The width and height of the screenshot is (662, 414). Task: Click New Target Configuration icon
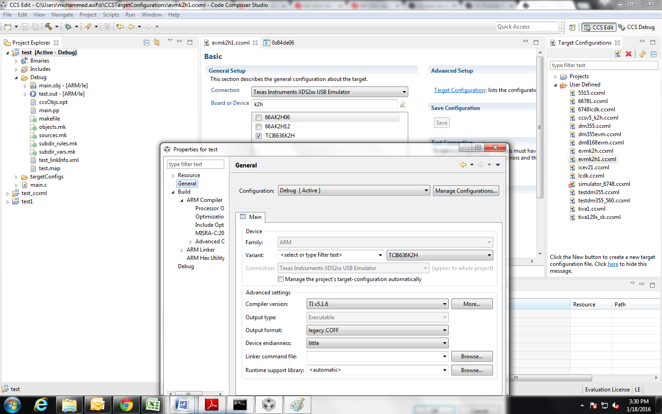[x=618, y=54]
